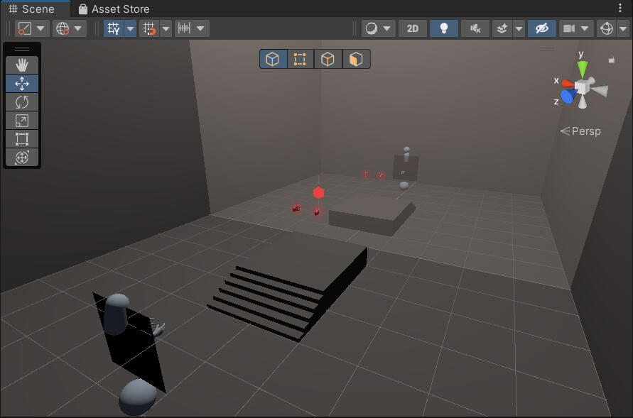Screen dimensions: 633x418
Task: Select the Hand (View) tool
Action: 22,65
